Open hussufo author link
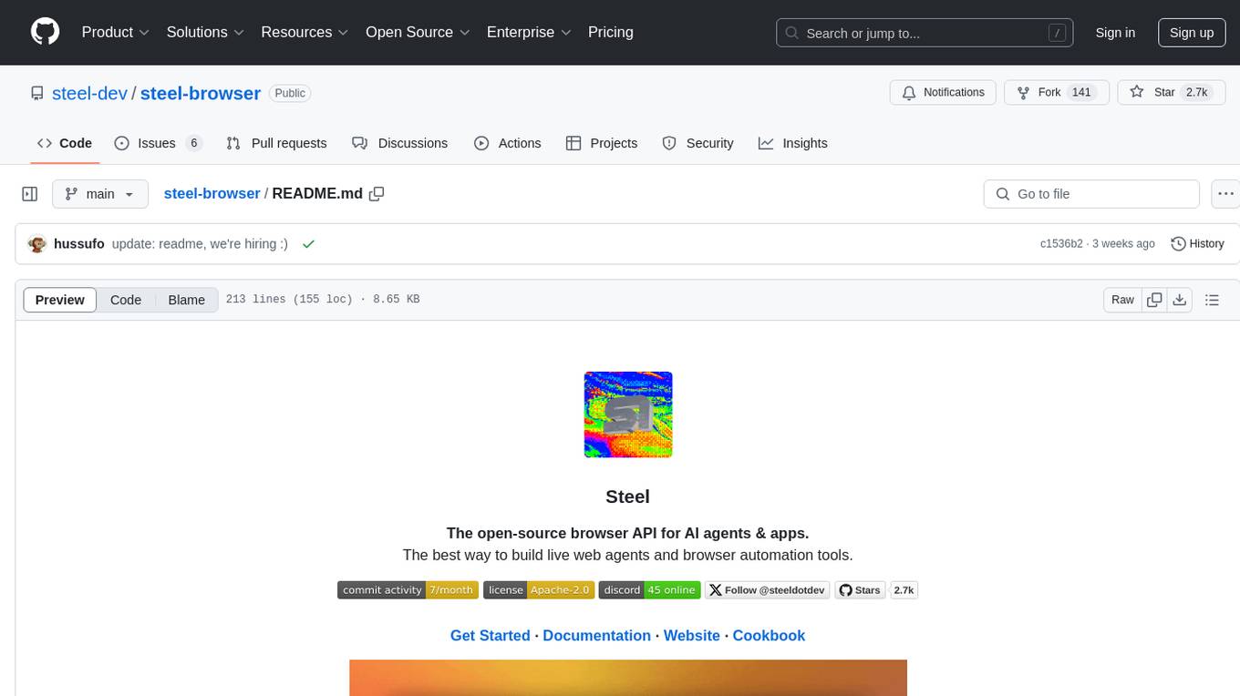The image size is (1240, 696). coord(79,244)
